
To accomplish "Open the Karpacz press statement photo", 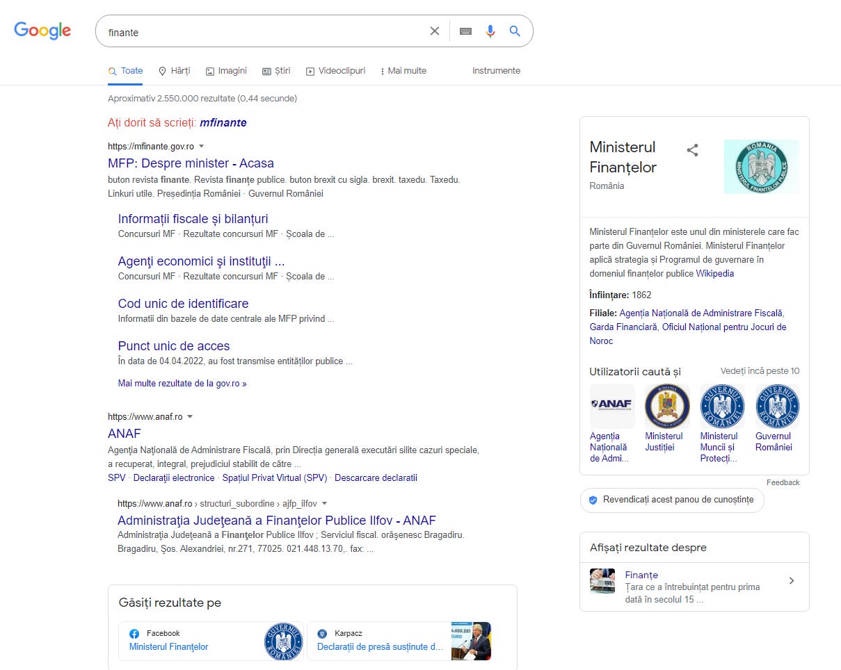I will [x=471, y=641].
